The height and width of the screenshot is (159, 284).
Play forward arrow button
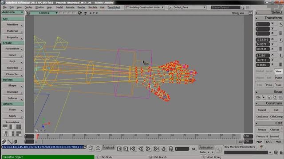click(148, 149)
